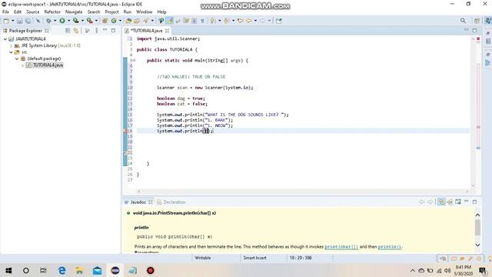Image resolution: width=492 pixels, height=277 pixels.
Task: Click the Save All toolbar icon
Action: click(x=28, y=21)
